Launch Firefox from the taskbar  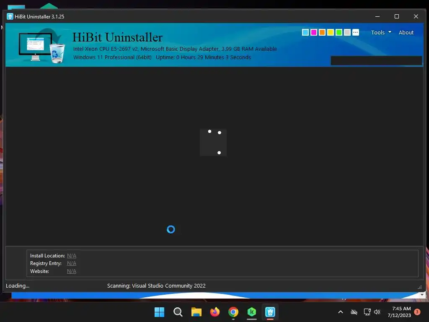[215, 312]
